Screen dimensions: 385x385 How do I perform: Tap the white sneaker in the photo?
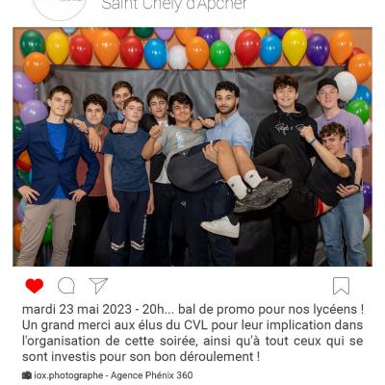point(220,226)
